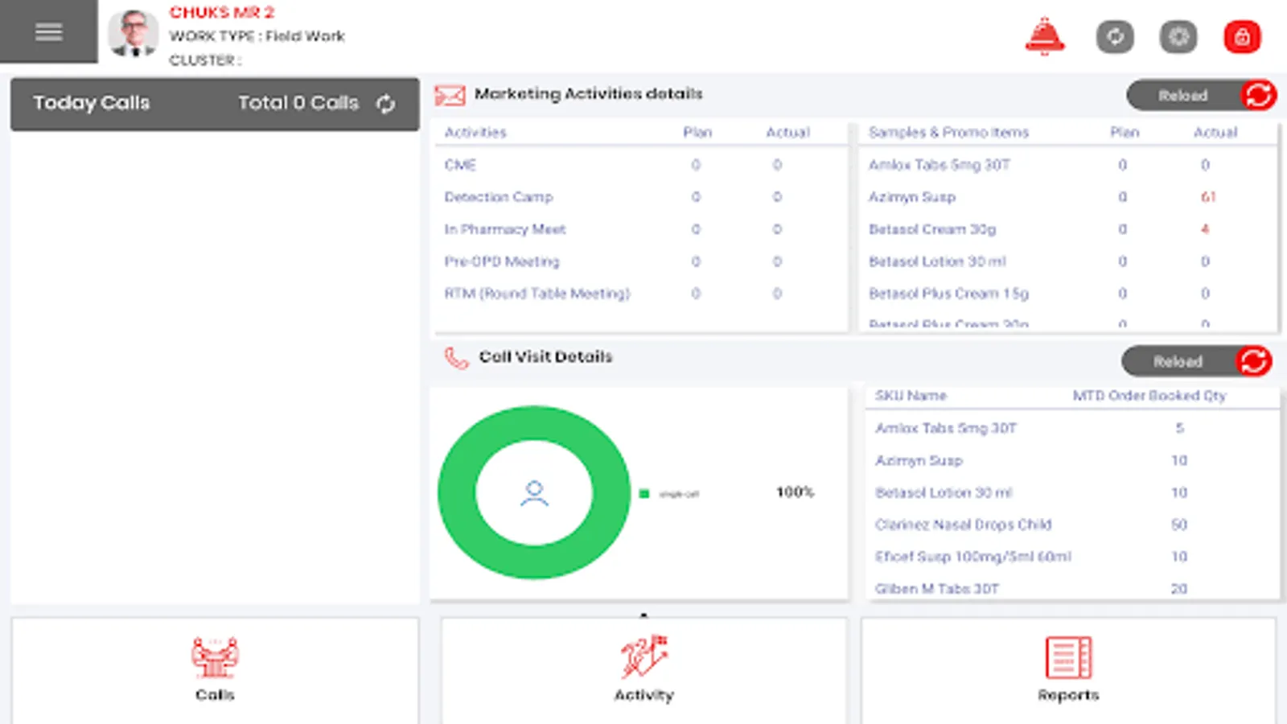This screenshot has width=1287, height=724.
Task: Click Gliben M Tabs 30T SKU
Action: [x=937, y=588]
